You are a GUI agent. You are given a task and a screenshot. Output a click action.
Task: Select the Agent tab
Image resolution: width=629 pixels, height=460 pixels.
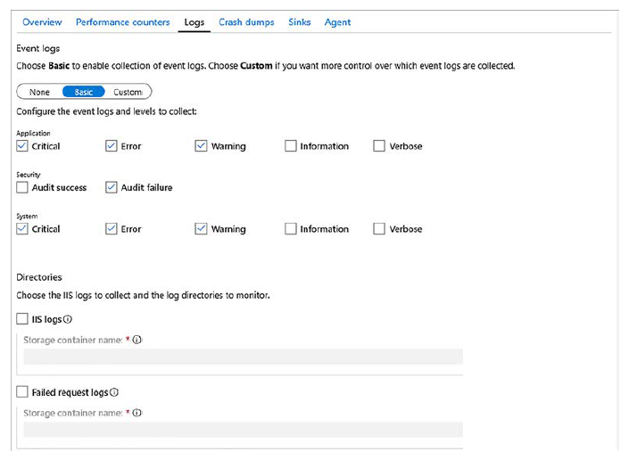pos(337,22)
